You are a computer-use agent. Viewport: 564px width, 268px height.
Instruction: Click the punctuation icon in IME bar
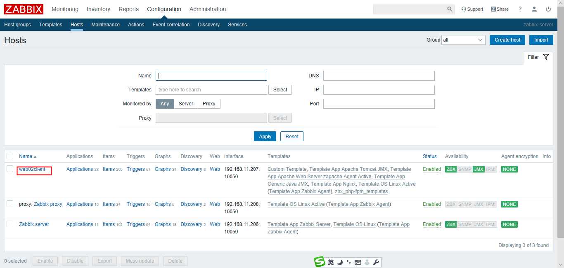click(x=349, y=262)
